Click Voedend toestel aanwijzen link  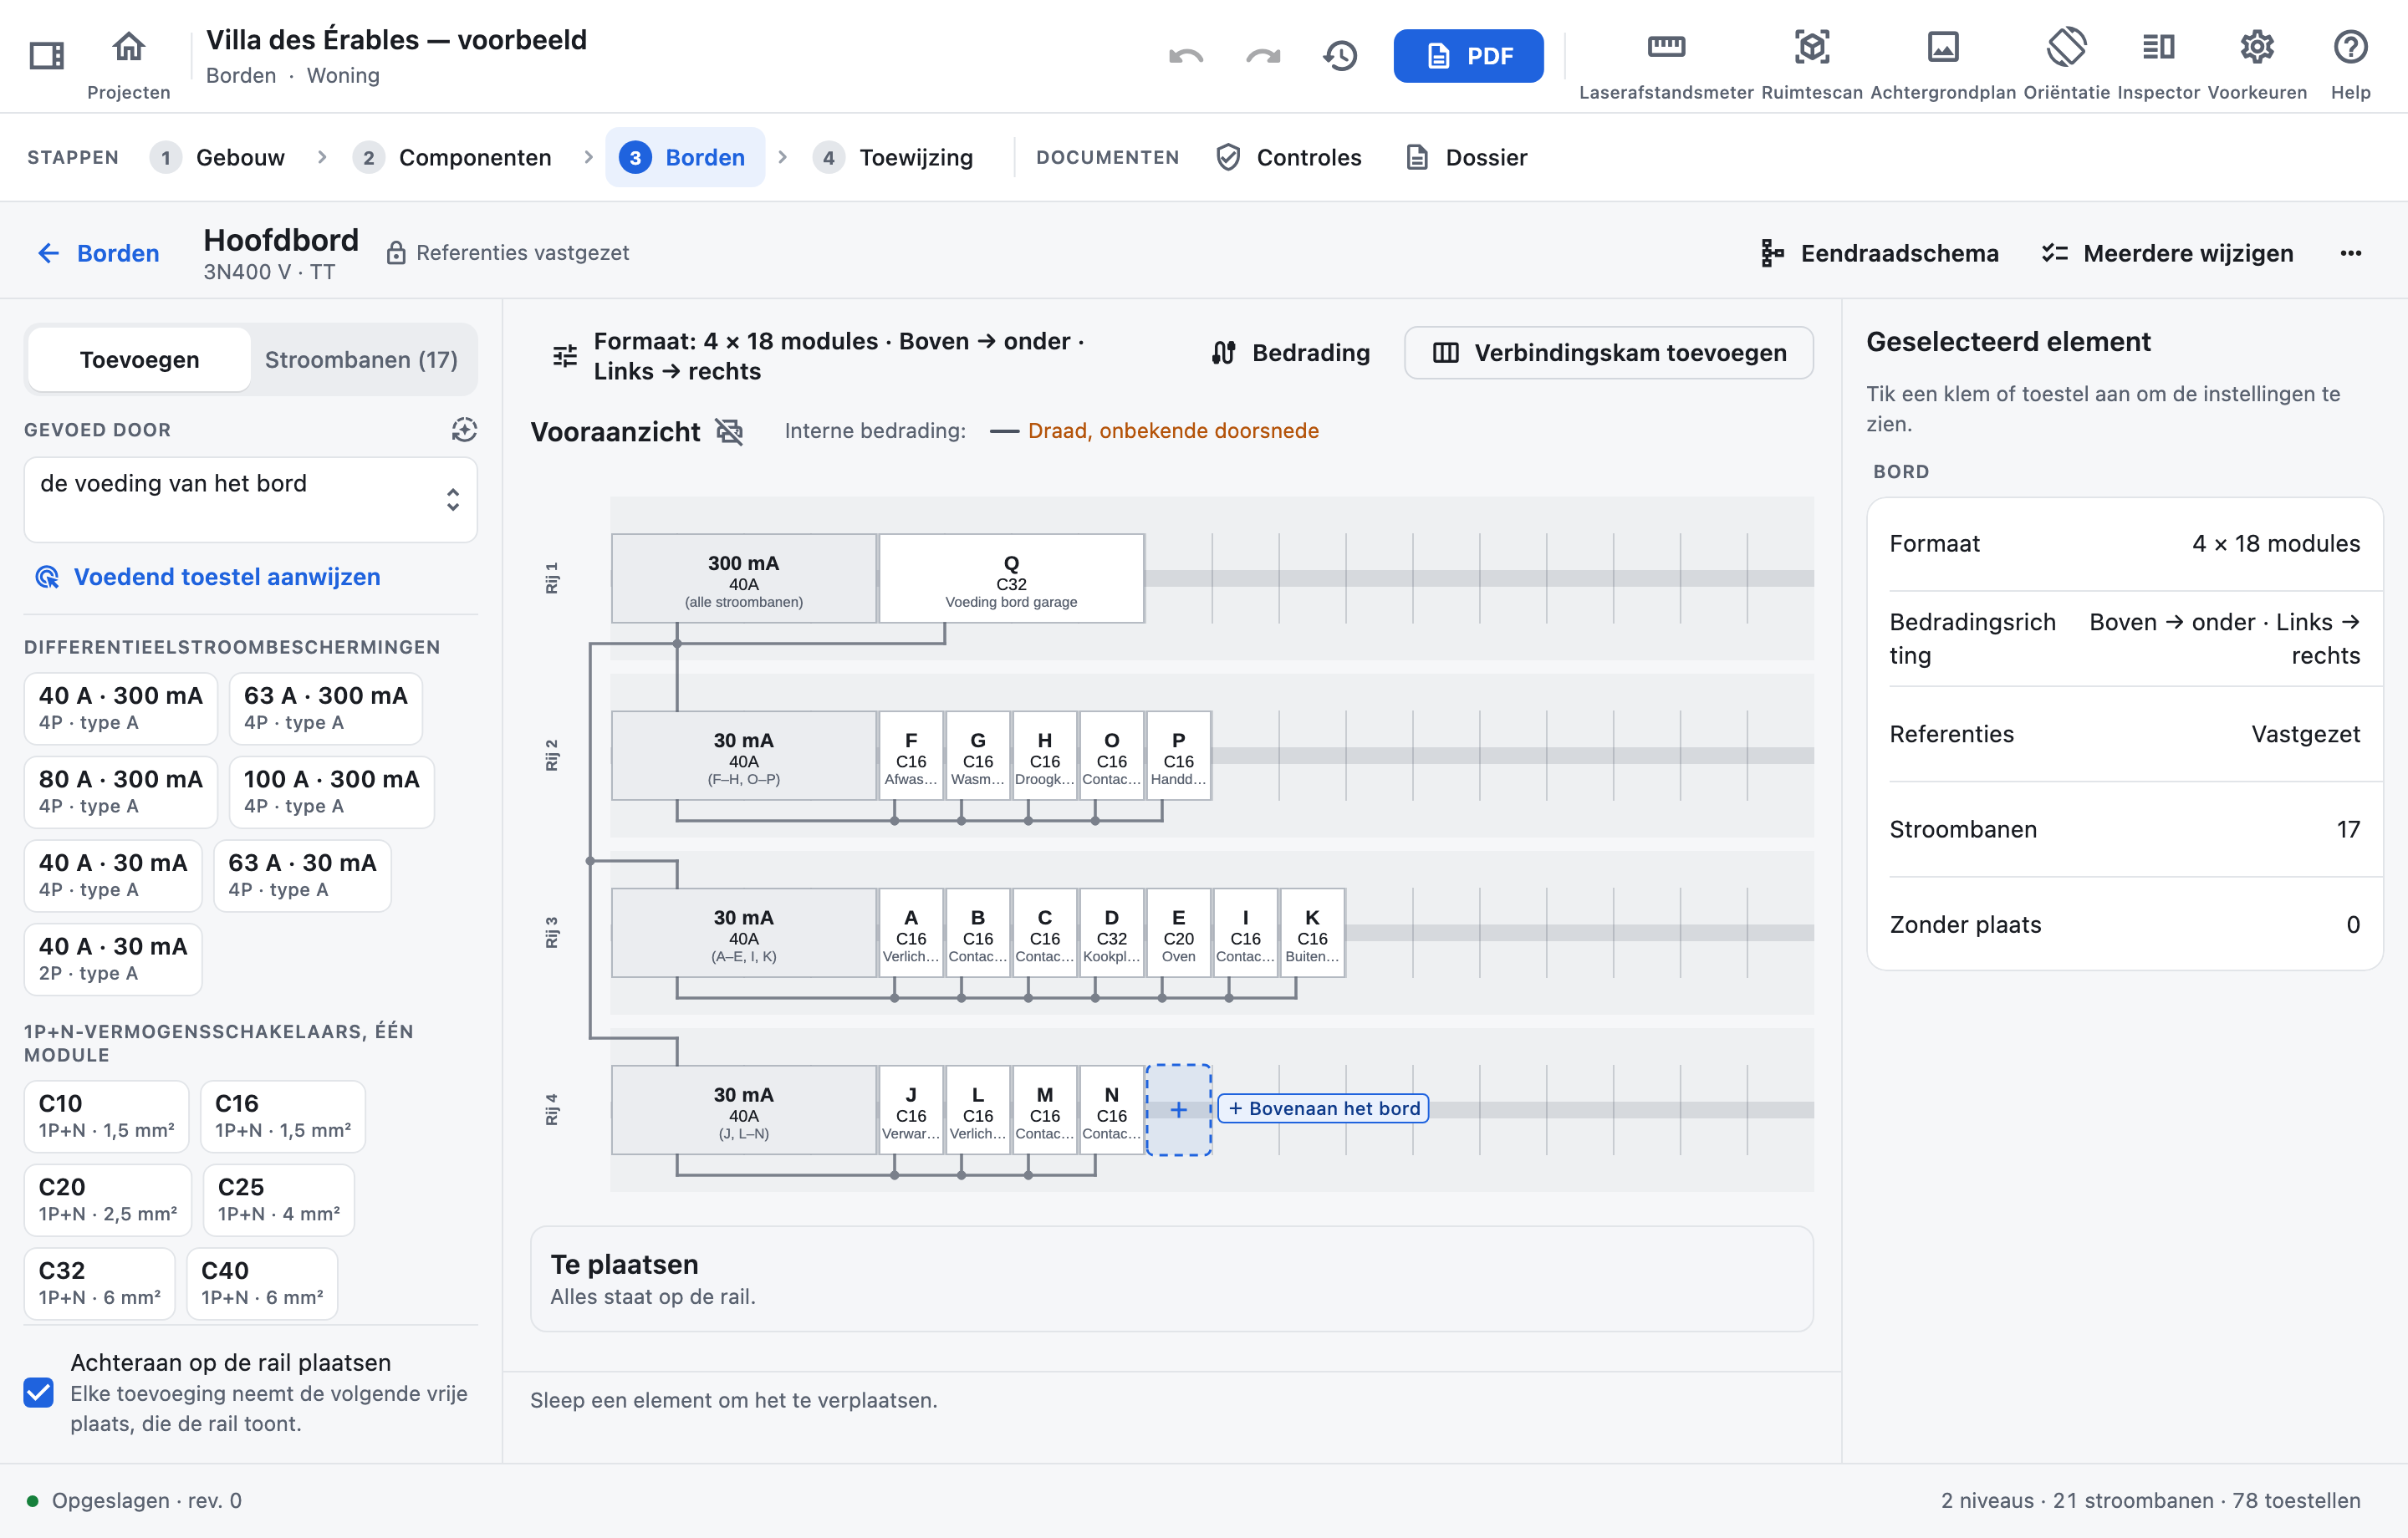(208, 577)
